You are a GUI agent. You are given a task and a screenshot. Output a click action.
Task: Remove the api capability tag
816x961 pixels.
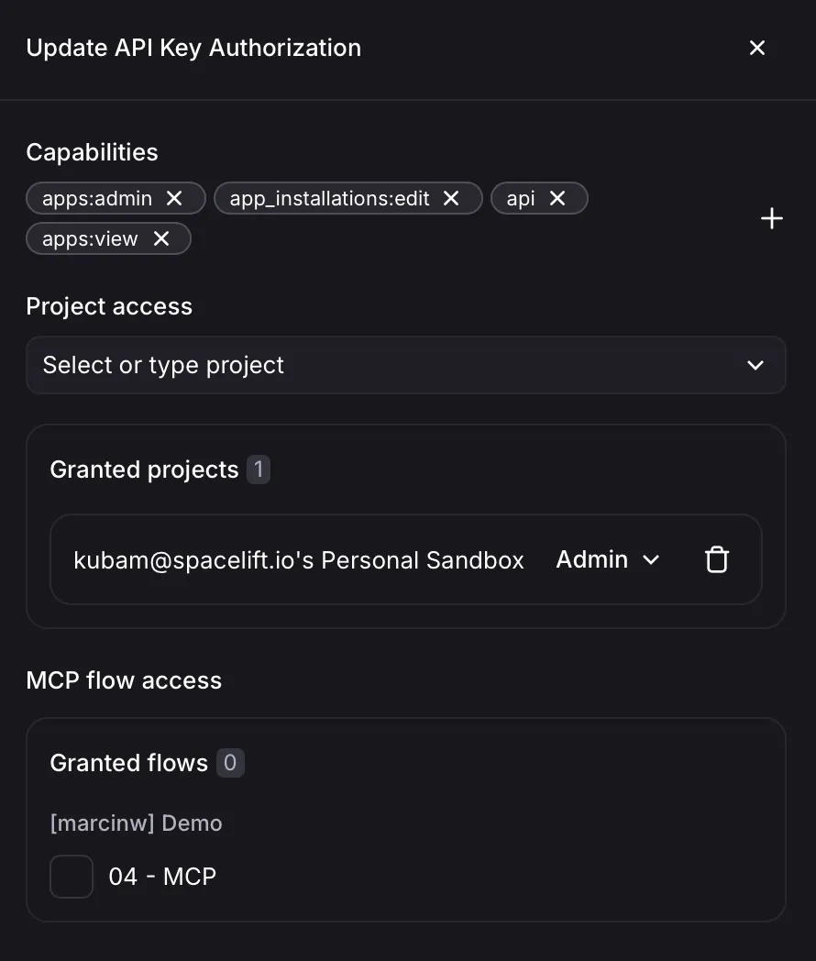[x=557, y=198]
